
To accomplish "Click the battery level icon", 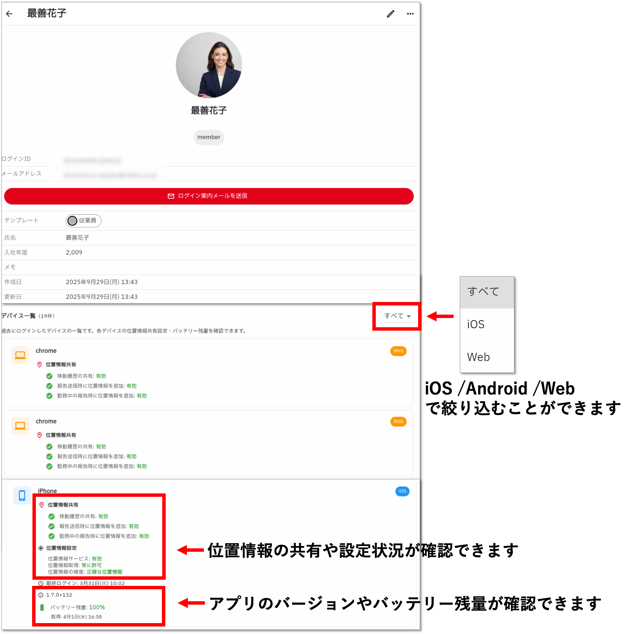I will click(42, 607).
